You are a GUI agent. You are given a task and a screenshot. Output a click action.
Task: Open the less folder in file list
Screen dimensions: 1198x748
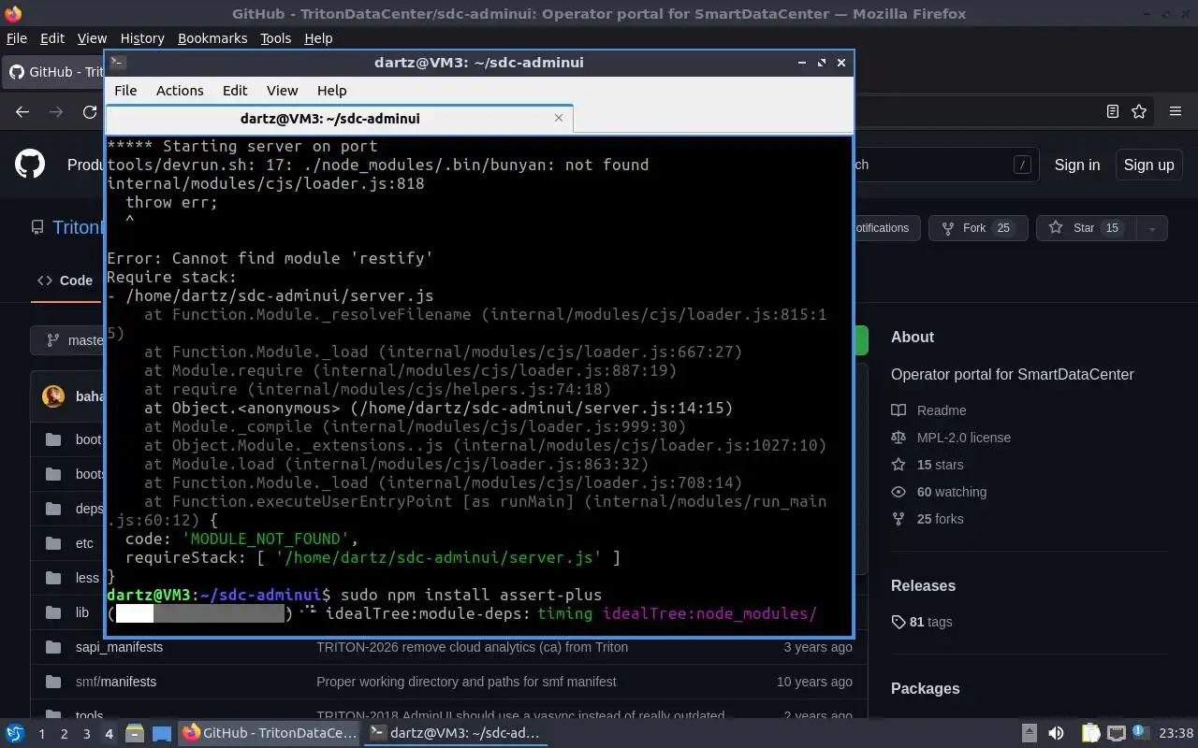click(87, 578)
